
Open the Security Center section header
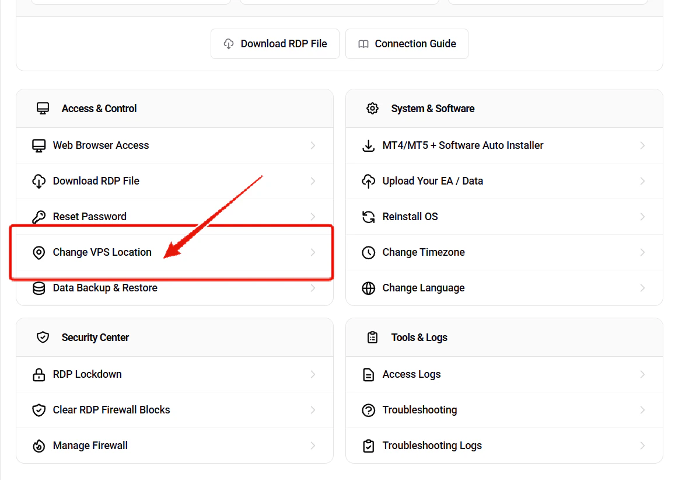click(x=95, y=337)
